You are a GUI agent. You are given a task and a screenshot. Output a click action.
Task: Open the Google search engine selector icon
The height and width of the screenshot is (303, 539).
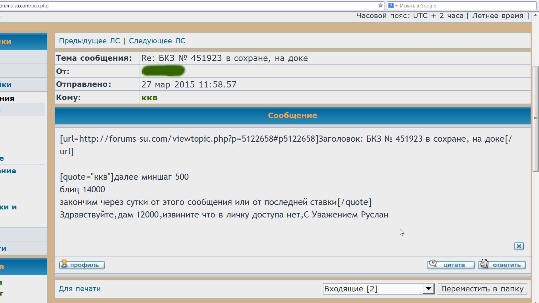click(391, 5)
